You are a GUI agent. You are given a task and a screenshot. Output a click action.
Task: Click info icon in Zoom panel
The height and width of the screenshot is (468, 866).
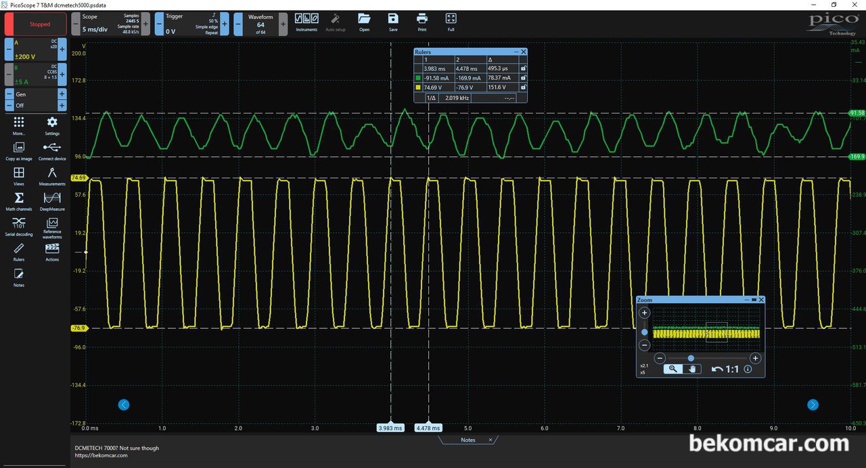(748, 369)
